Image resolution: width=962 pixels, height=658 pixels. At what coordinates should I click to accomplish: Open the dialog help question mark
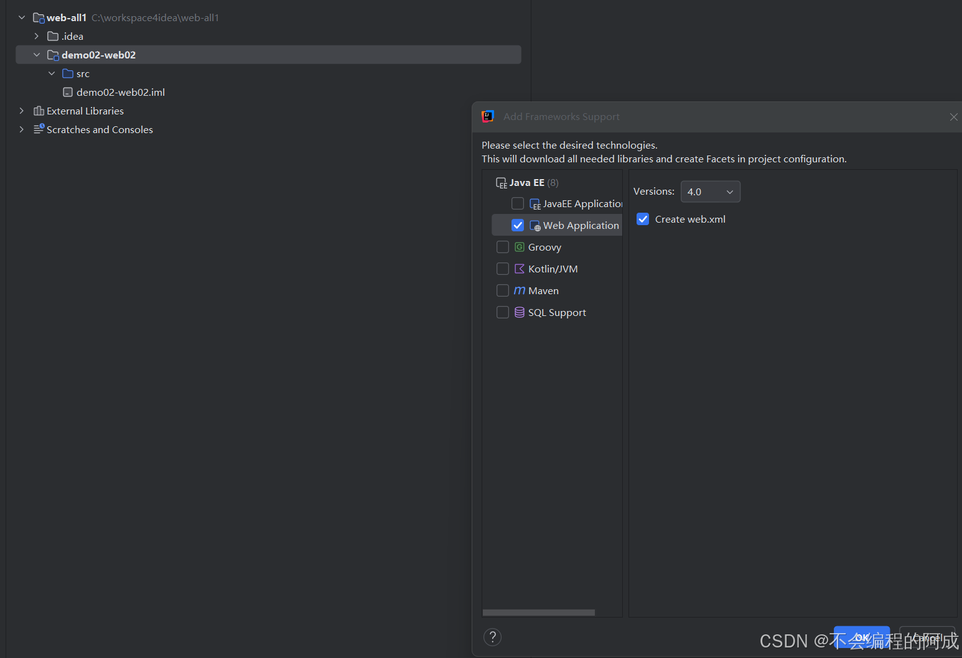click(492, 637)
